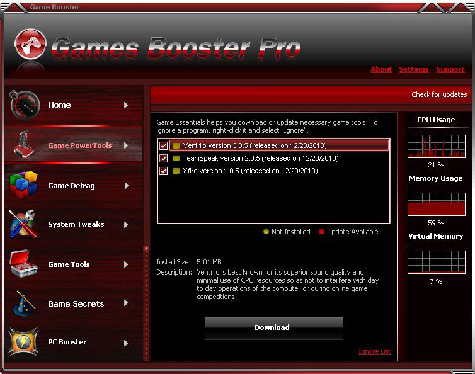Open the About link
475x374 pixels.
click(381, 69)
